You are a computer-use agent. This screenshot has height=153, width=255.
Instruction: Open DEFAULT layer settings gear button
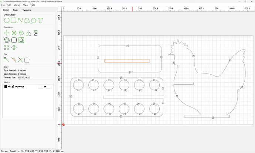tap(45, 86)
